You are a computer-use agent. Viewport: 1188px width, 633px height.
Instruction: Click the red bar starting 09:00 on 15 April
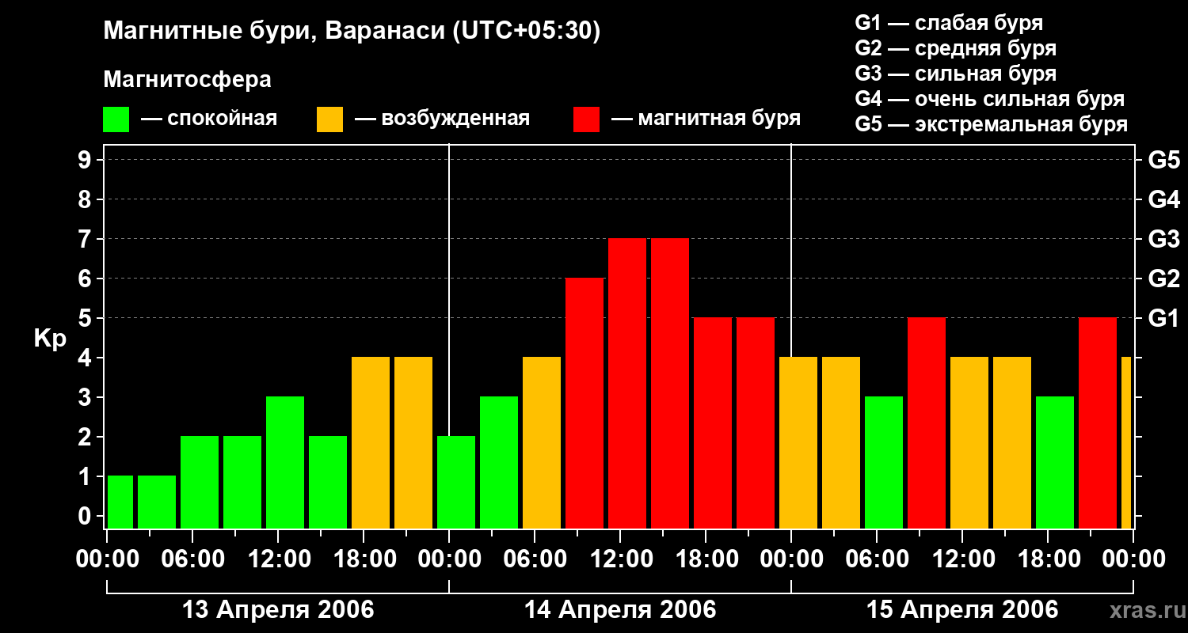coord(927,423)
